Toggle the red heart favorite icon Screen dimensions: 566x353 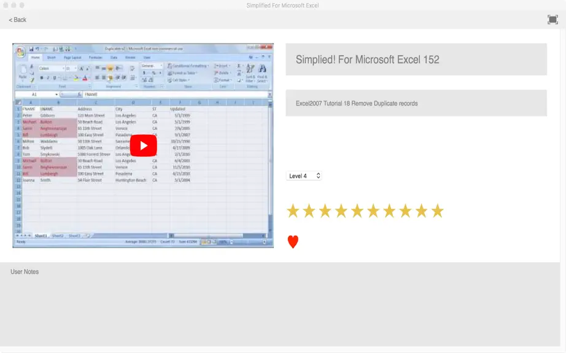point(293,241)
